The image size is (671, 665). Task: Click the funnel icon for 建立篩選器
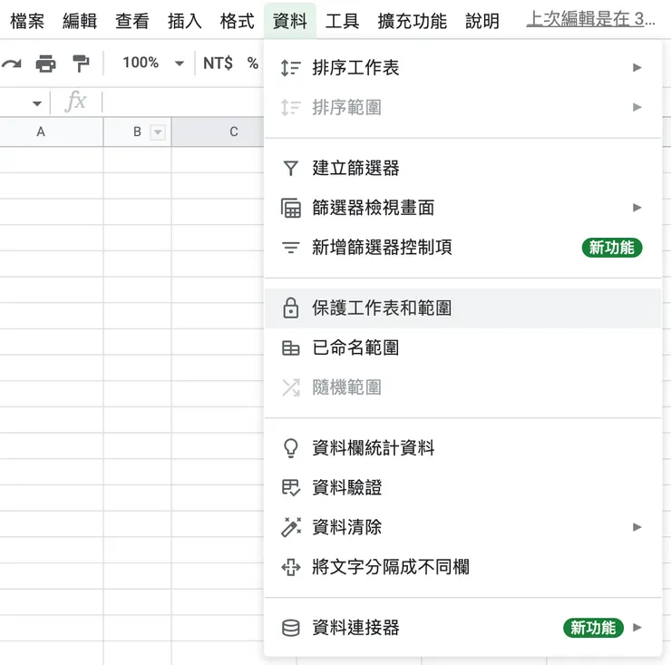click(x=290, y=168)
